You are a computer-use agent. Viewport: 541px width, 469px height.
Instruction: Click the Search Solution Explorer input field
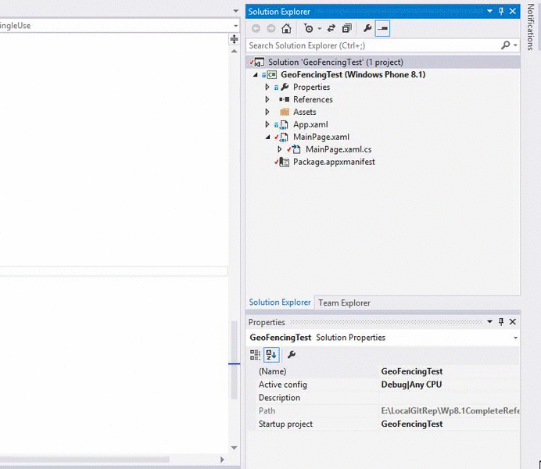point(373,45)
